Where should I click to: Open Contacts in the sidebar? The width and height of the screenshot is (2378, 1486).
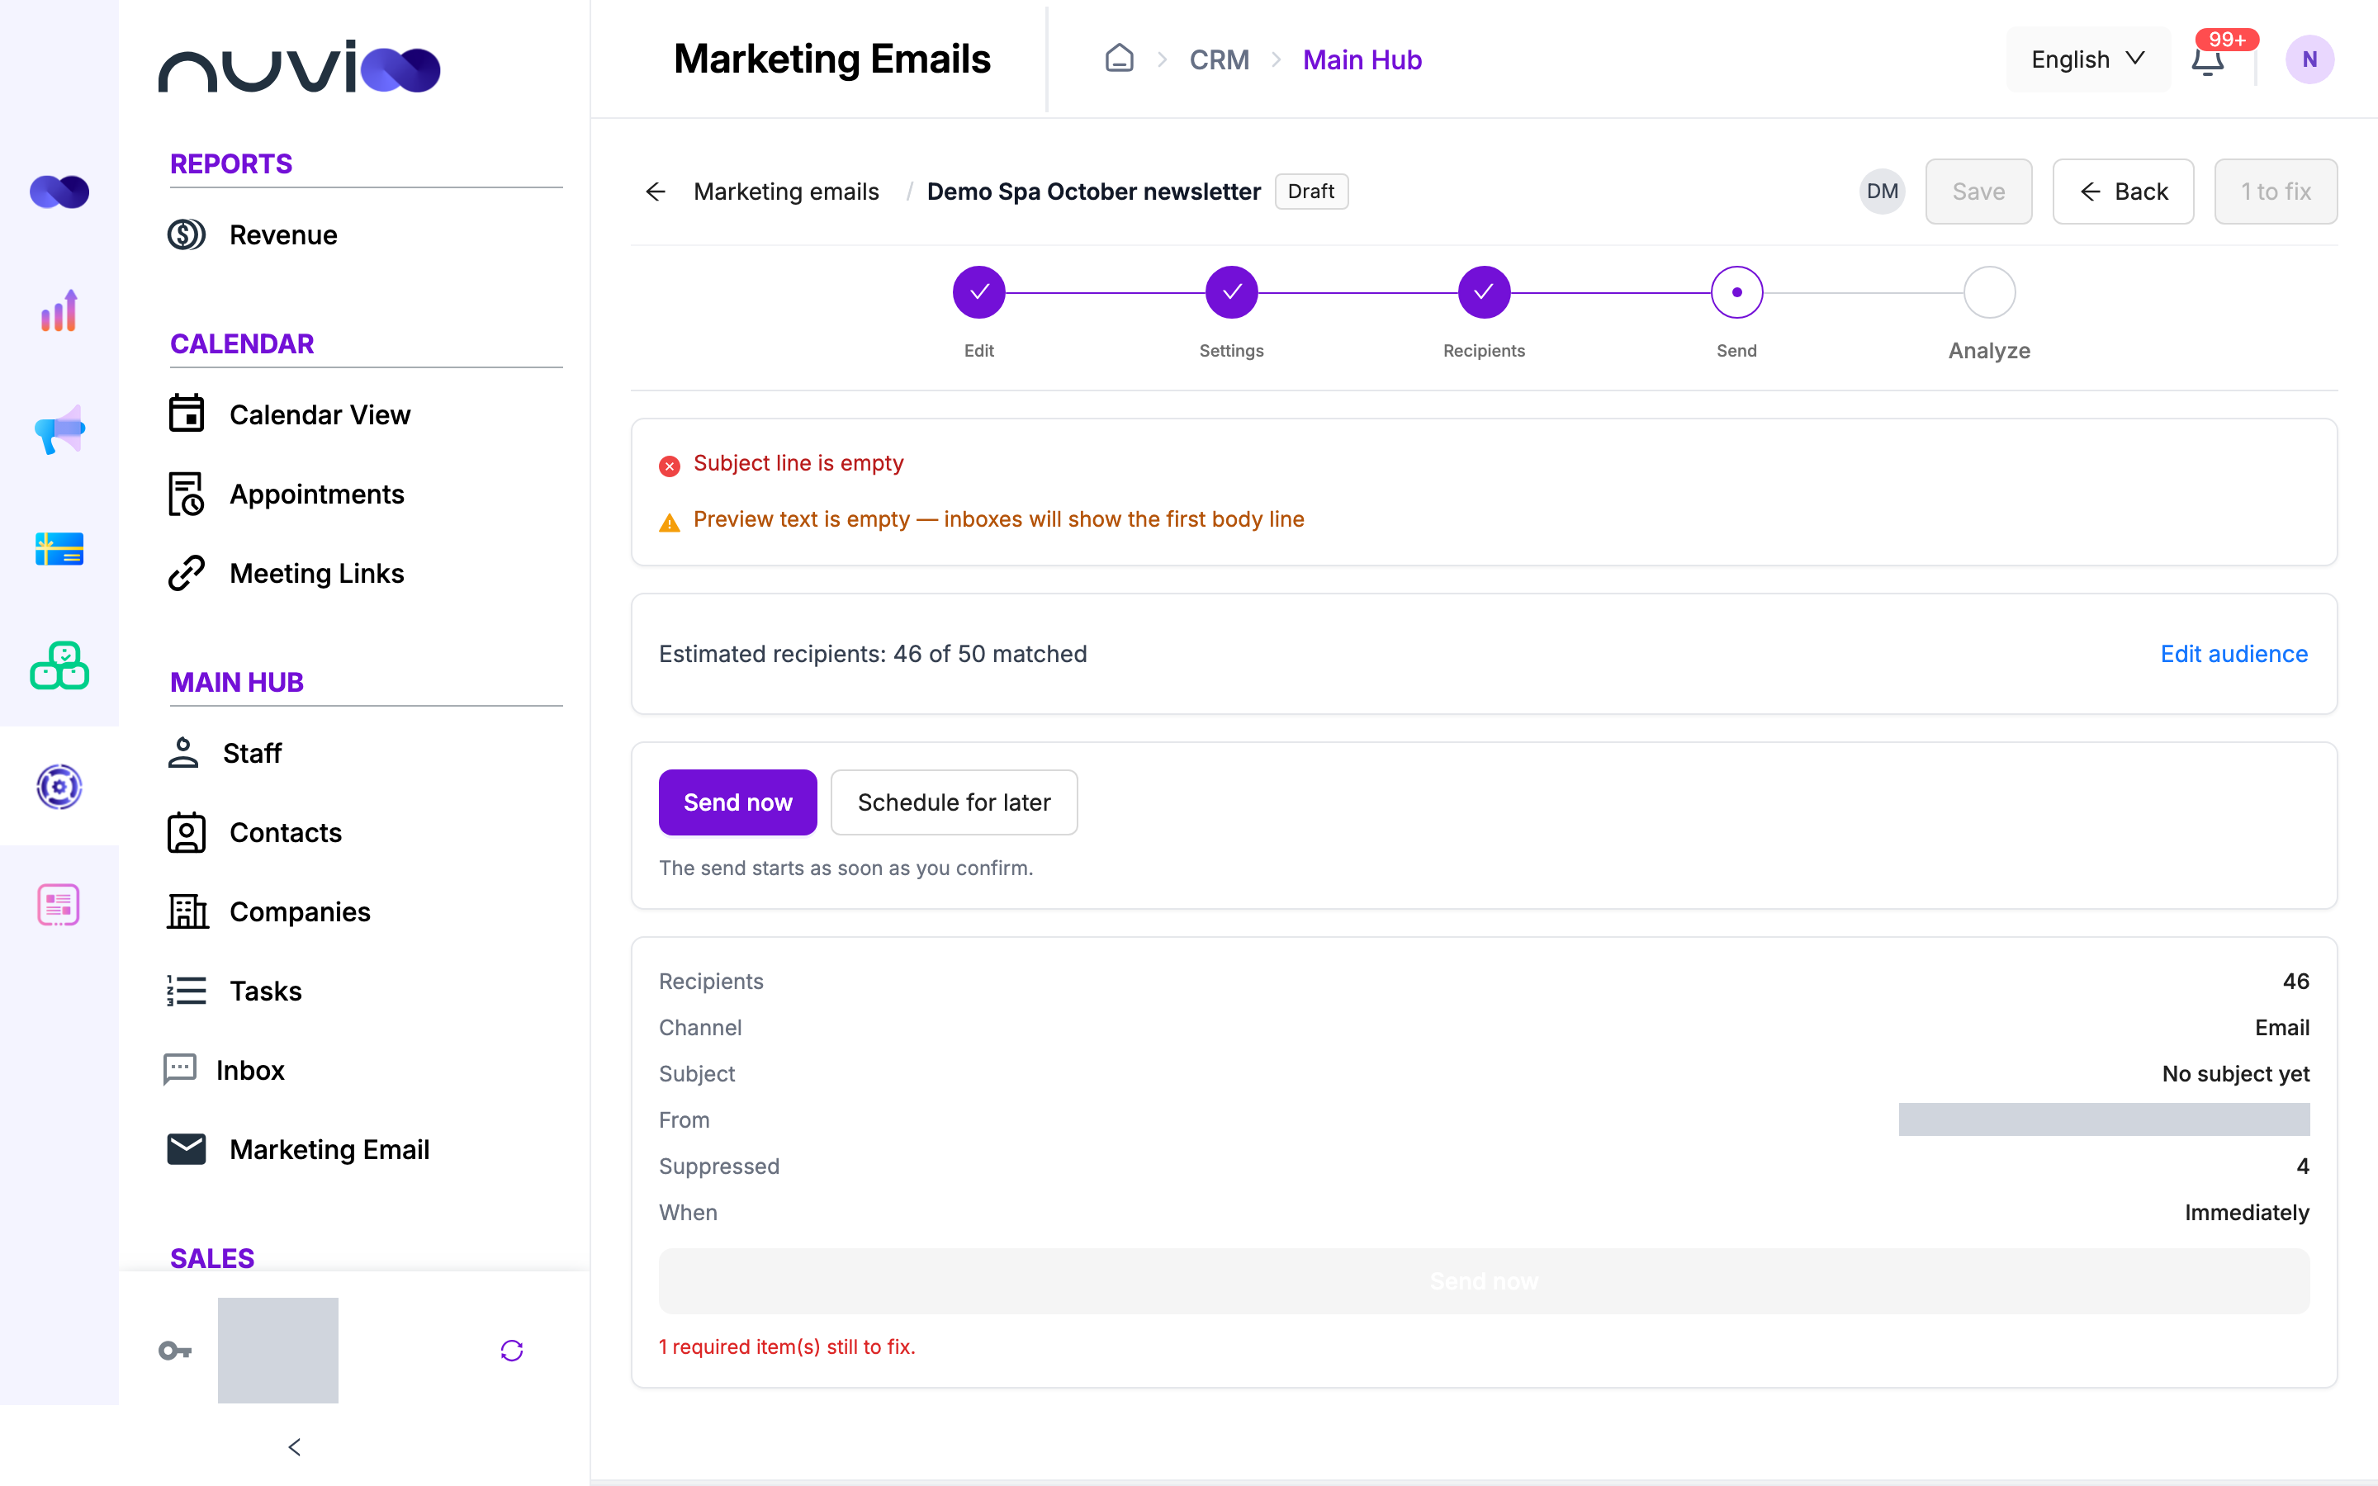pyautogui.click(x=254, y=832)
